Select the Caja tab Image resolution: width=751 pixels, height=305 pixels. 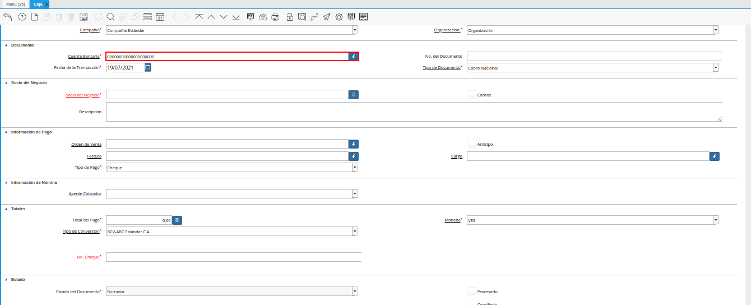pyautogui.click(x=38, y=4)
